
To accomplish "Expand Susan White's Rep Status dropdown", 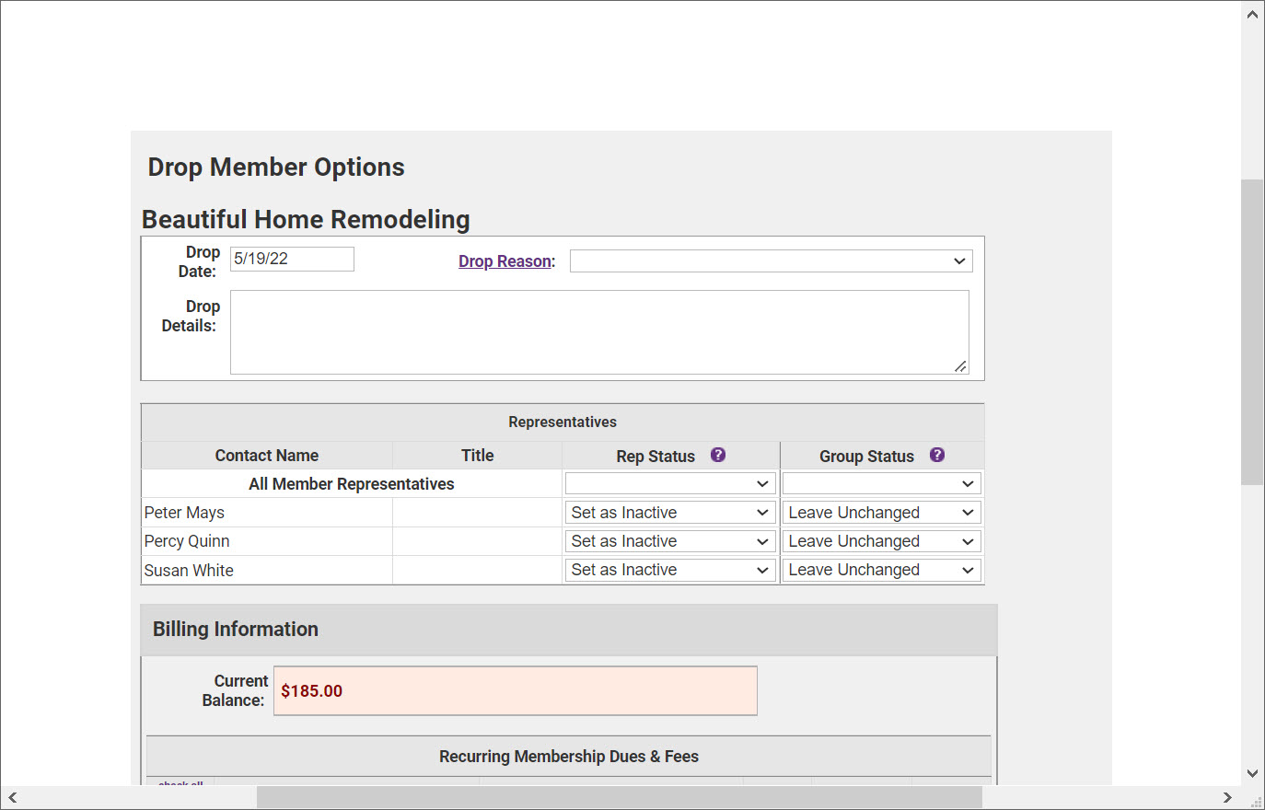I will [x=669, y=570].
